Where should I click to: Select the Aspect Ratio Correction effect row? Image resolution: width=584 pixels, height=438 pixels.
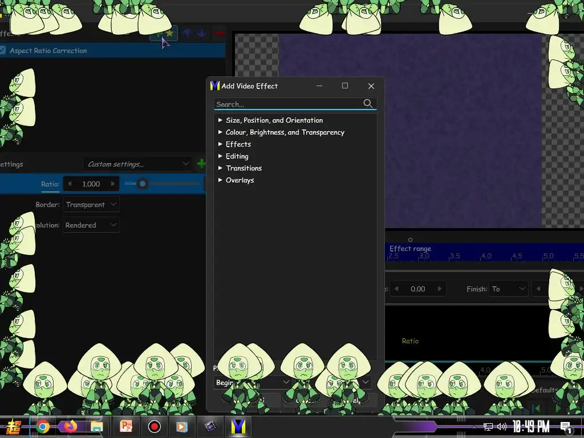tap(112, 50)
